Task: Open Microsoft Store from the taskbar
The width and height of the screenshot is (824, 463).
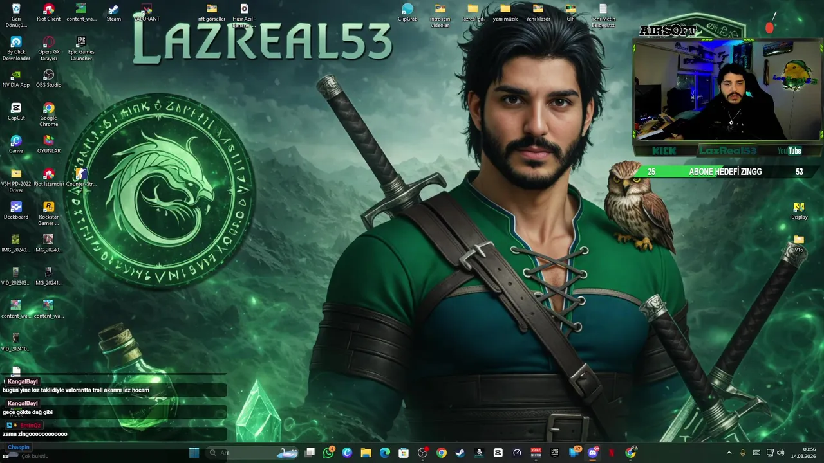Action: pyautogui.click(x=404, y=453)
